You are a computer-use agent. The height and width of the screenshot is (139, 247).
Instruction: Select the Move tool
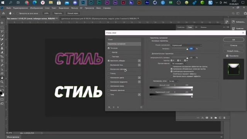click(2, 23)
